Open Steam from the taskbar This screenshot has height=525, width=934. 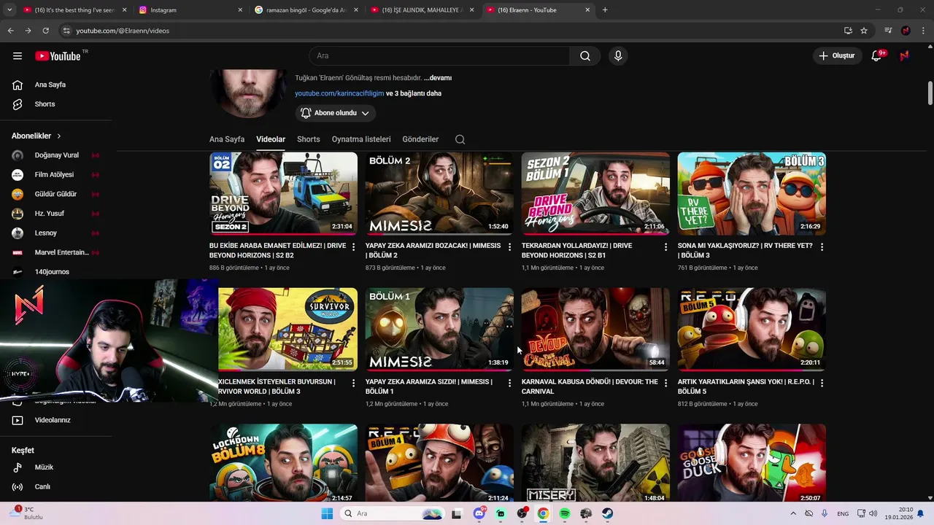click(608, 513)
